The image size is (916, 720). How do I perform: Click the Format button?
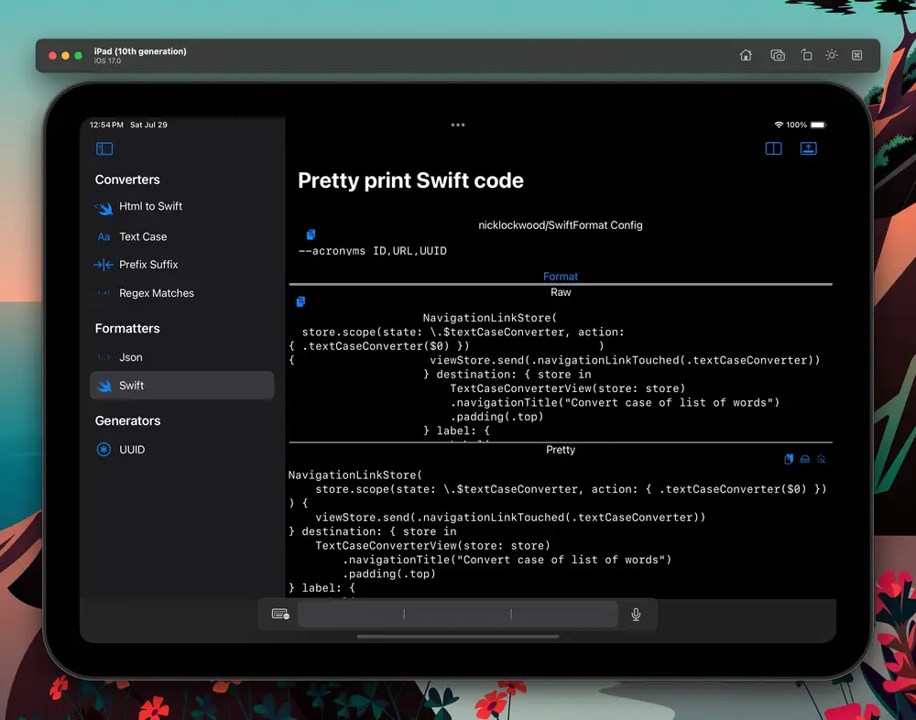[x=561, y=277]
